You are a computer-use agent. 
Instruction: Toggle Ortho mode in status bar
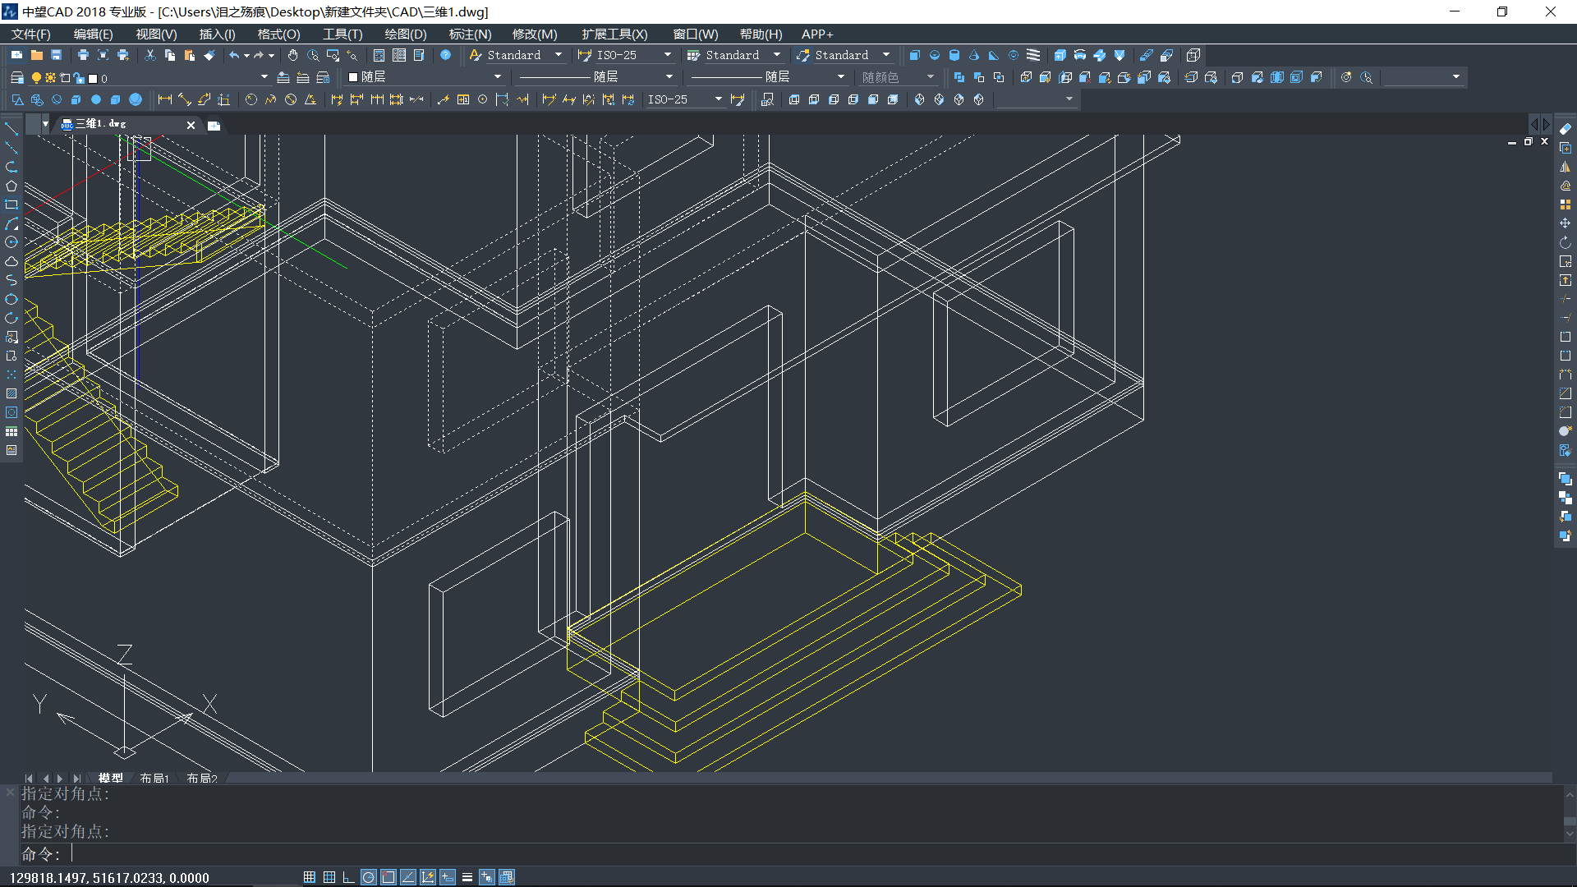pos(348,877)
